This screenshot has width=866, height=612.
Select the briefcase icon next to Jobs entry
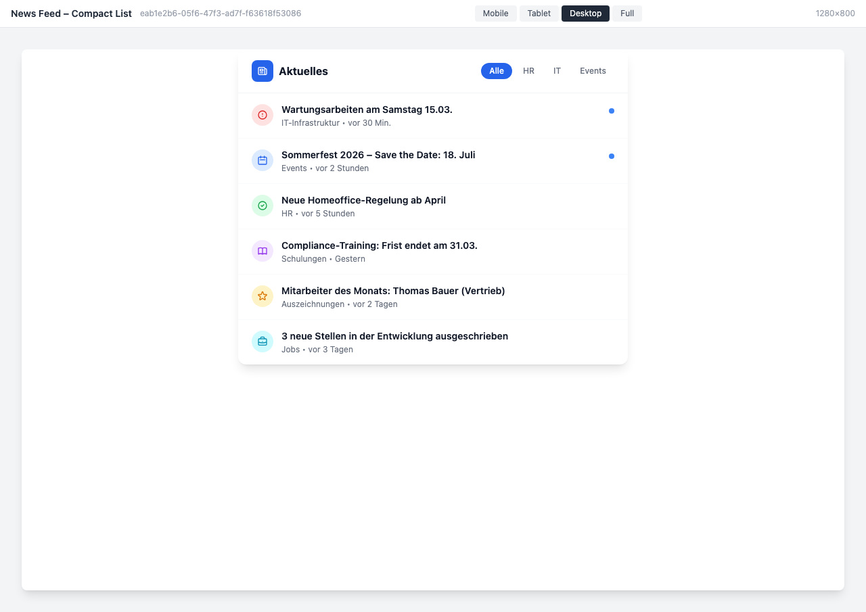click(263, 342)
